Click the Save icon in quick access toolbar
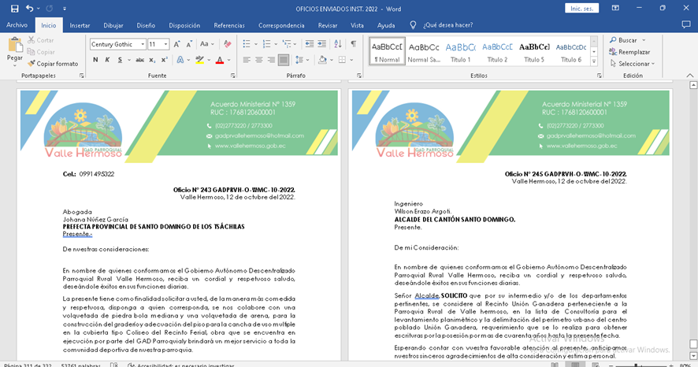698x367 pixels. click(14, 8)
